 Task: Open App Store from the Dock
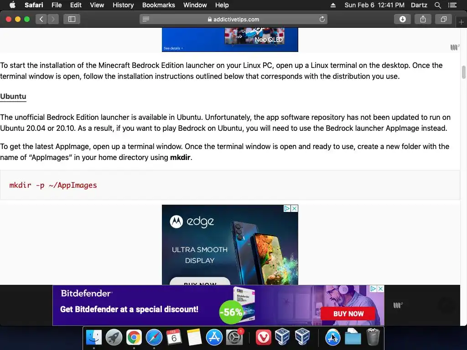pyautogui.click(x=214, y=338)
